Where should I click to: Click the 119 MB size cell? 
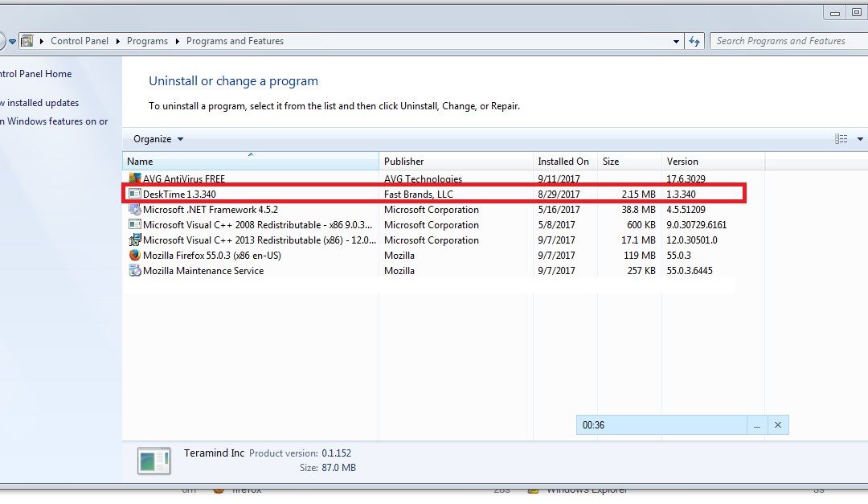pyautogui.click(x=640, y=256)
